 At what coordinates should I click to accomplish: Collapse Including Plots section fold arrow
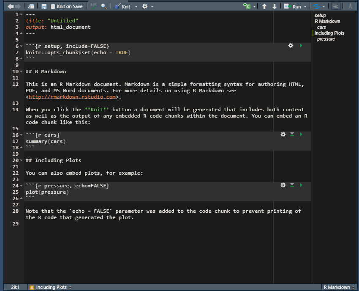pyautogui.click(x=21, y=160)
